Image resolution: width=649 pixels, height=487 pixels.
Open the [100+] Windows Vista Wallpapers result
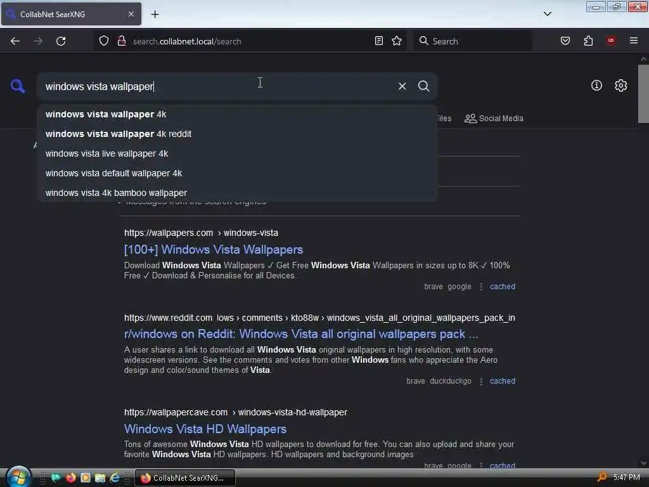coord(214,250)
